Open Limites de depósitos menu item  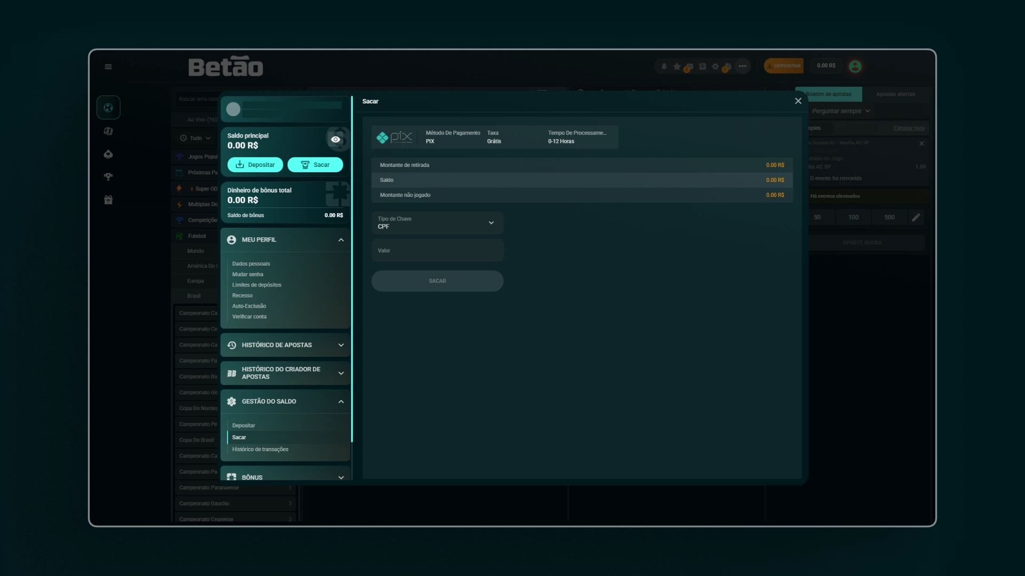(x=257, y=285)
